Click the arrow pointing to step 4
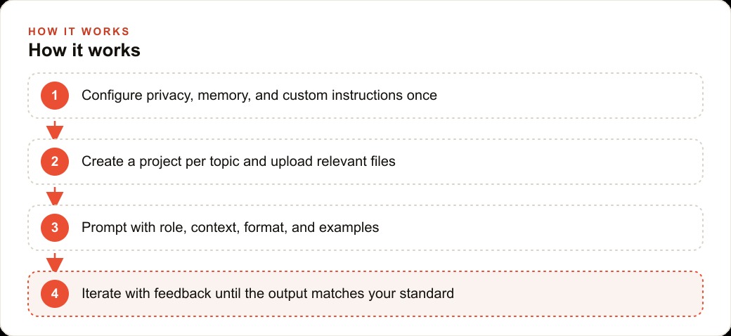This screenshot has width=731, height=336. point(55,262)
